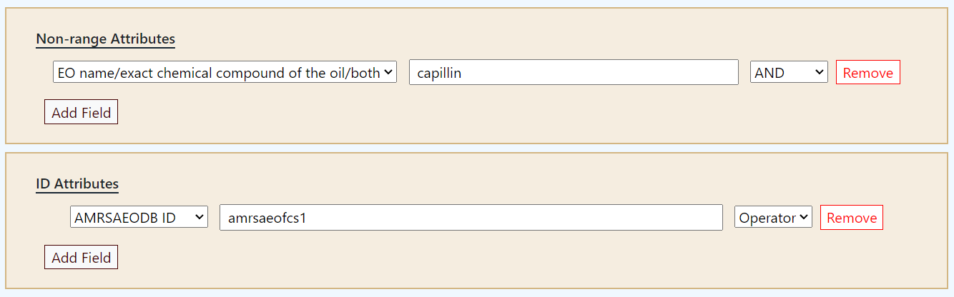Remove the amrsaeofcs1 ID attribute row
Image resolution: width=954 pixels, height=297 pixels.
pyautogui.click(x=851, y=217)
